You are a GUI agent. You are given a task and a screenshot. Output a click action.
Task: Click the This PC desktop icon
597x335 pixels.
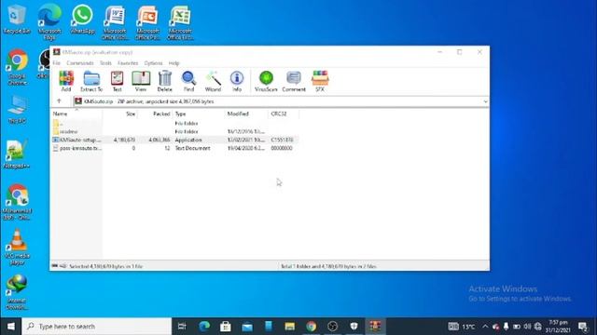pyautogui.click(x=17, y=110)
